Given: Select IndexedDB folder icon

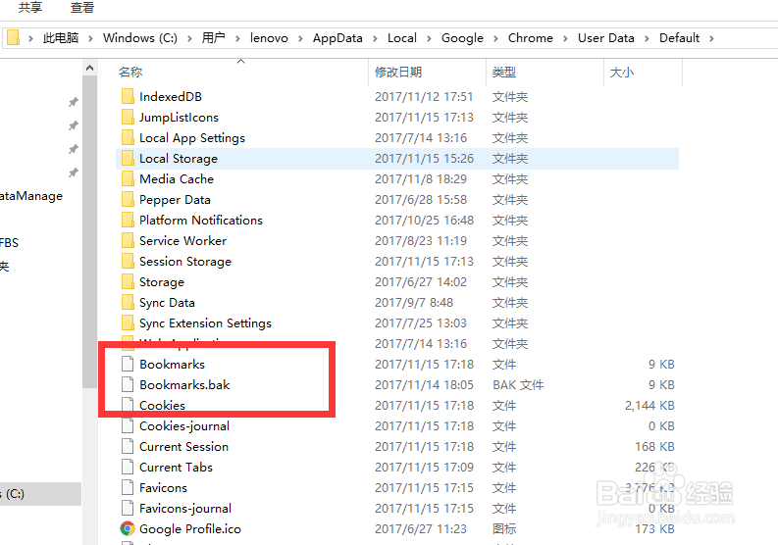Looking at the screenshot, I should pos(128,96).
